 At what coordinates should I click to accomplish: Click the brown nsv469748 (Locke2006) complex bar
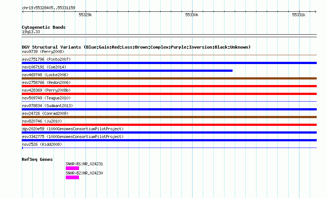[169, 78]
